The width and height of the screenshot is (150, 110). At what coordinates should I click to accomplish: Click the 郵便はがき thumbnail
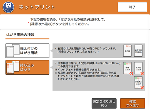tap(127, 68)
